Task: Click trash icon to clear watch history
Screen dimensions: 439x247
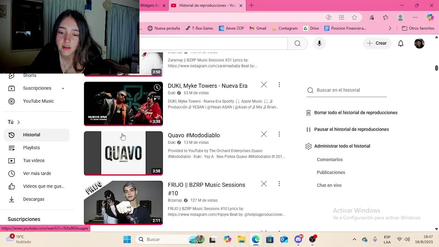Action: click(308, 113)
